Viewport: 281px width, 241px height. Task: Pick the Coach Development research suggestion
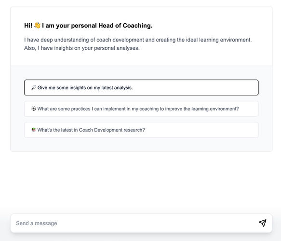click(141, 130)
